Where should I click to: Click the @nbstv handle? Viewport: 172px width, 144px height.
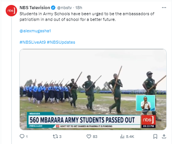point(65,8)
